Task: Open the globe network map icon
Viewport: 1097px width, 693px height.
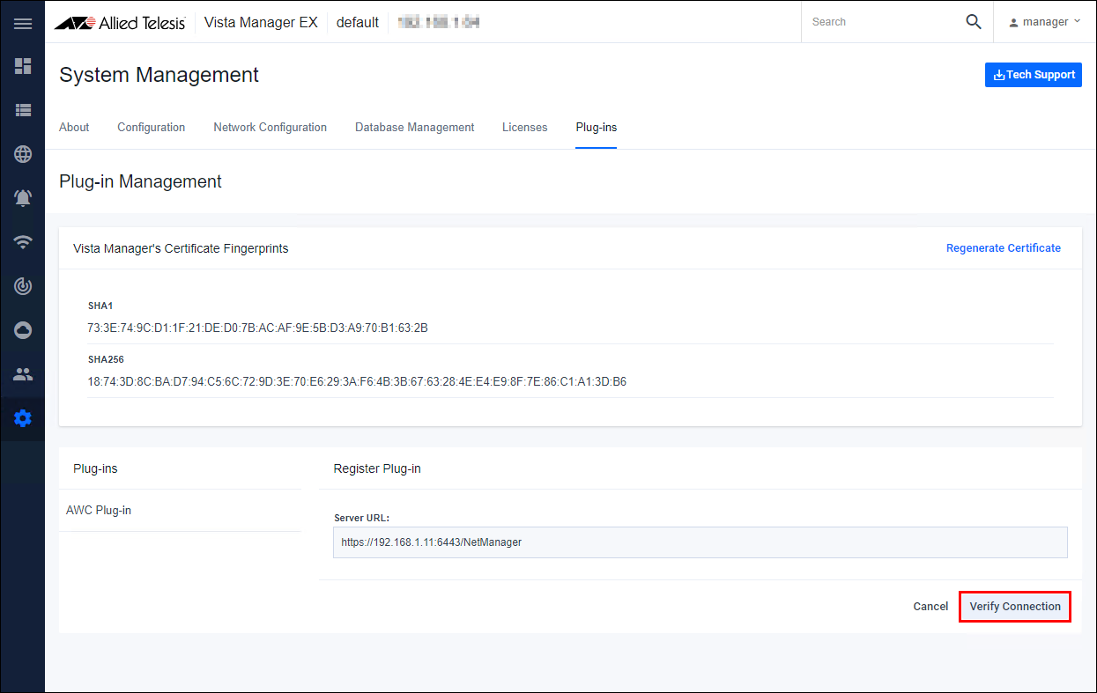Action: click(23, 154)
